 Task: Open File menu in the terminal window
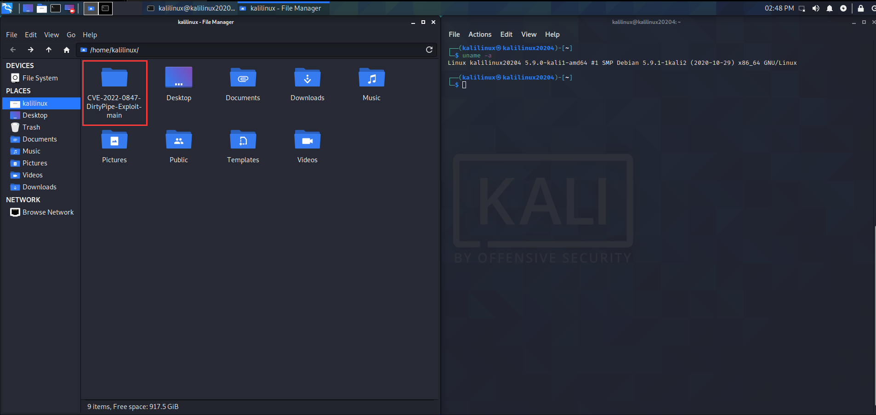(x=454, y=34)
